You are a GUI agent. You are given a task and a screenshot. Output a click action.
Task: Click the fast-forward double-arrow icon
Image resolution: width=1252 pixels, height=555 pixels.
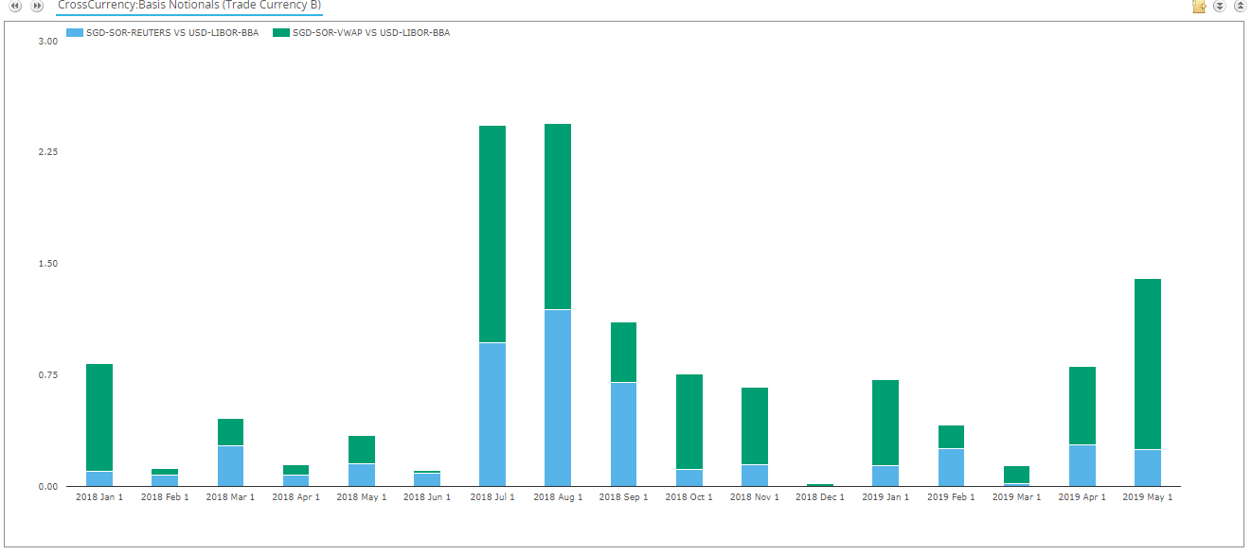coord(37,6)
